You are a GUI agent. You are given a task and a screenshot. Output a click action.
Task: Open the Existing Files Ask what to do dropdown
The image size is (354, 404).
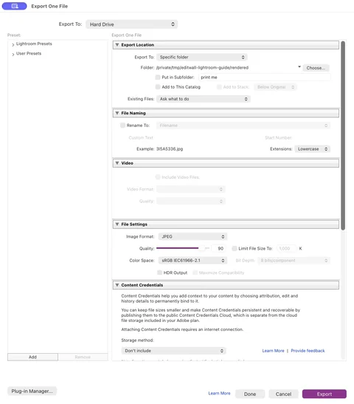coord(204,99)
